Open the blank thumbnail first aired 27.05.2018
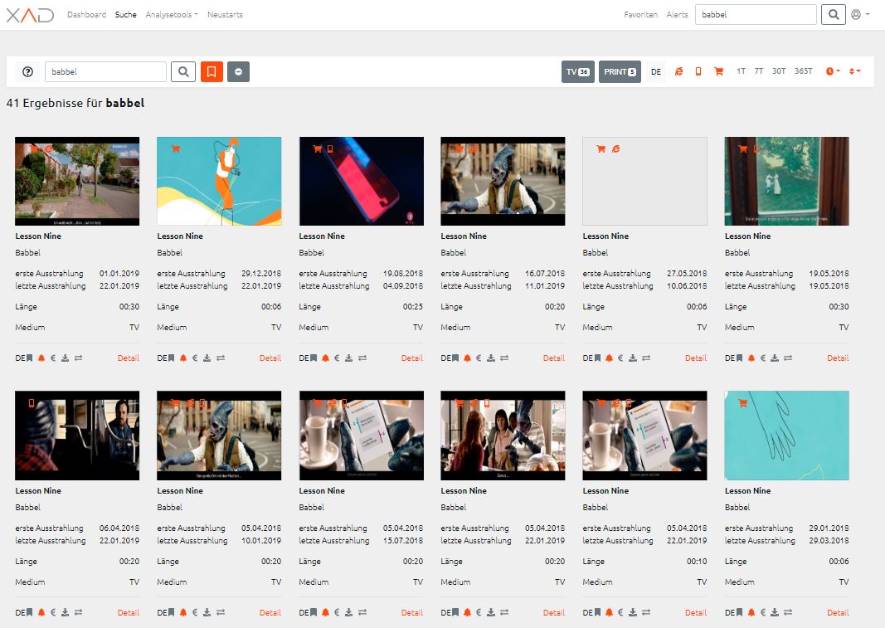Viewport: 885px width, 628px height. (x=644, y=182)
